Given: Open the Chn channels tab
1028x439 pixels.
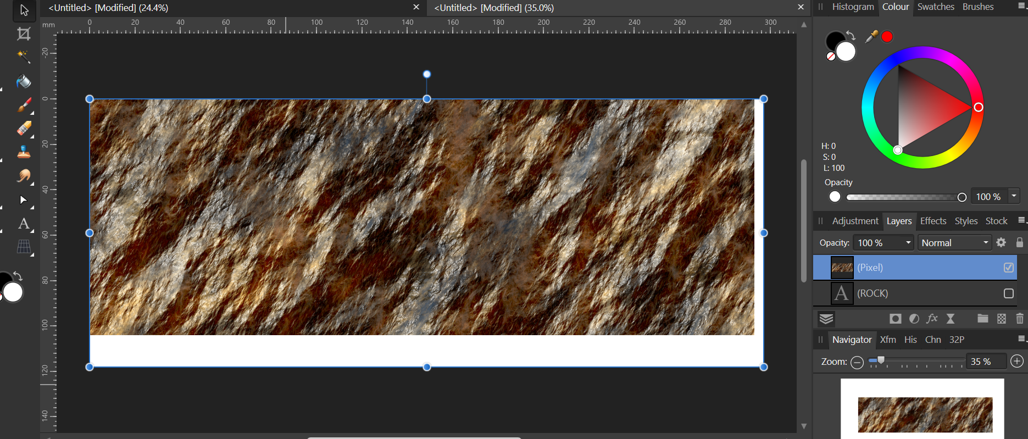Looking at the screenshot, I should 933,340.
